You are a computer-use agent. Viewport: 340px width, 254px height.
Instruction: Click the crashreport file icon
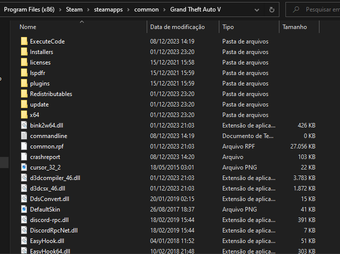point(24,157)
